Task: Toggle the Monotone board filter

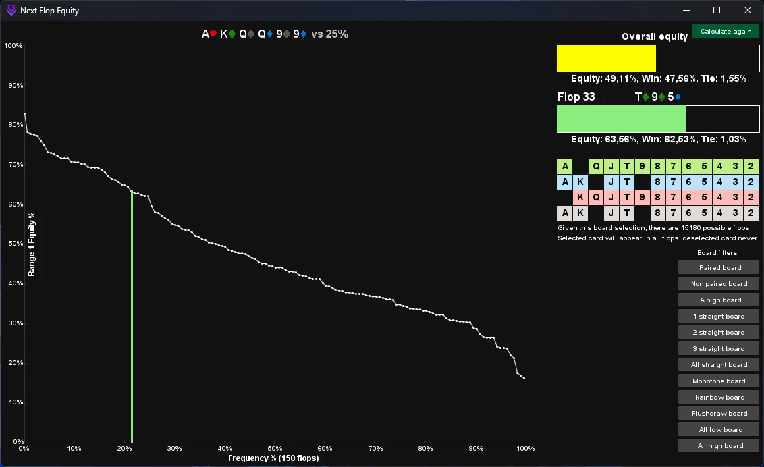Action: pos(719,381)
